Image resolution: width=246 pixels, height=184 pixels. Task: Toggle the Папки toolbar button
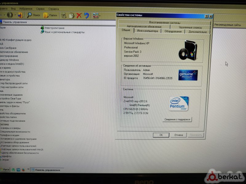pyautogui.click(x=50, y=15)
